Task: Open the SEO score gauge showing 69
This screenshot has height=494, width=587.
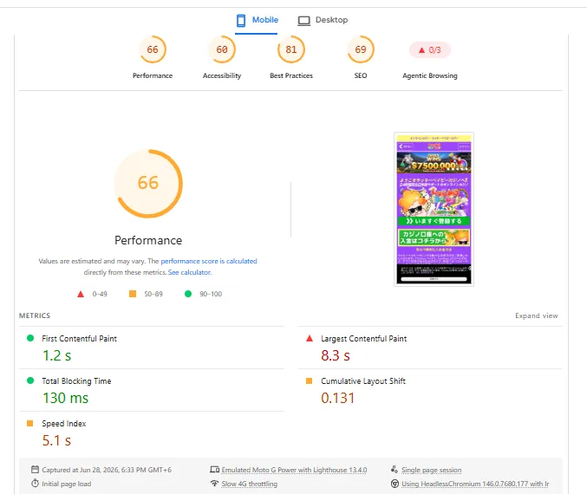Action: (x=361, y=49)
